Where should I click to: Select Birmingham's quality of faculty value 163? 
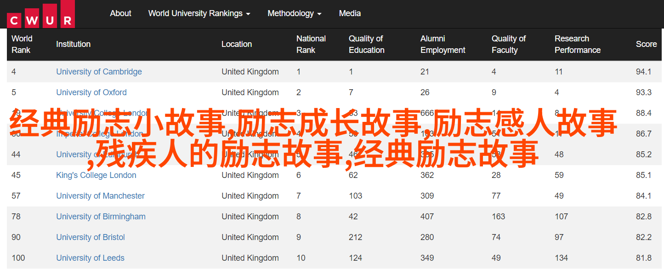pos(499,217)
